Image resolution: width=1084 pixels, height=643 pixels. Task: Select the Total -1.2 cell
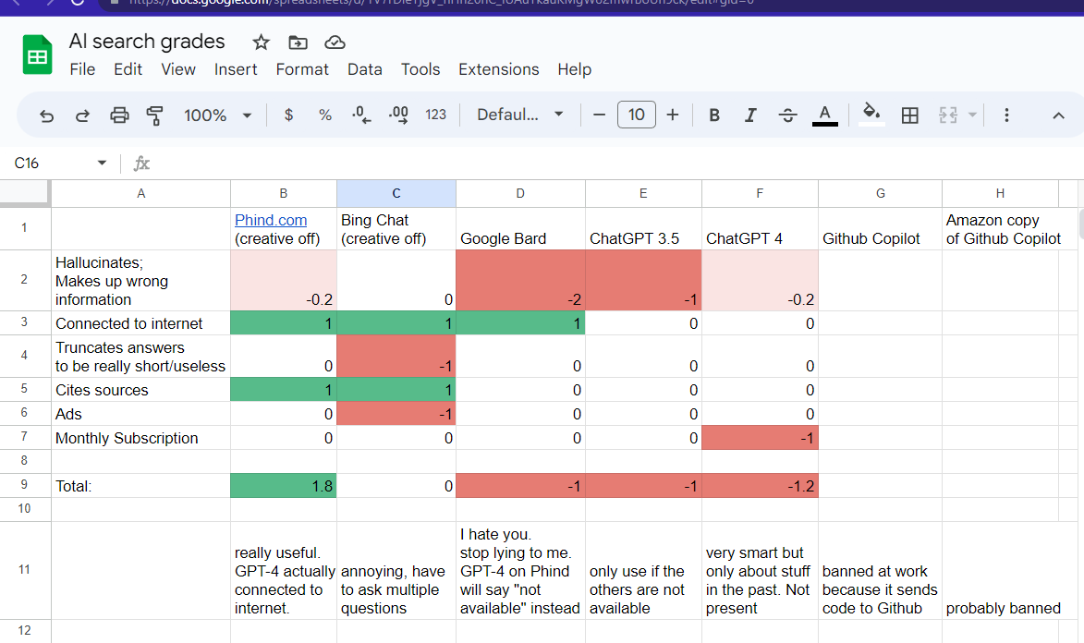[x=760, y=485]
